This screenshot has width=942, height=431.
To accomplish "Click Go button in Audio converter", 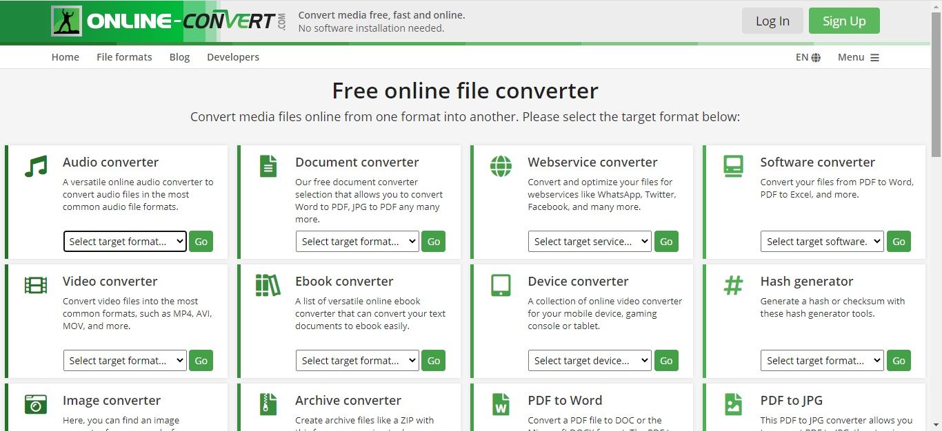I will tap(201, 242).
